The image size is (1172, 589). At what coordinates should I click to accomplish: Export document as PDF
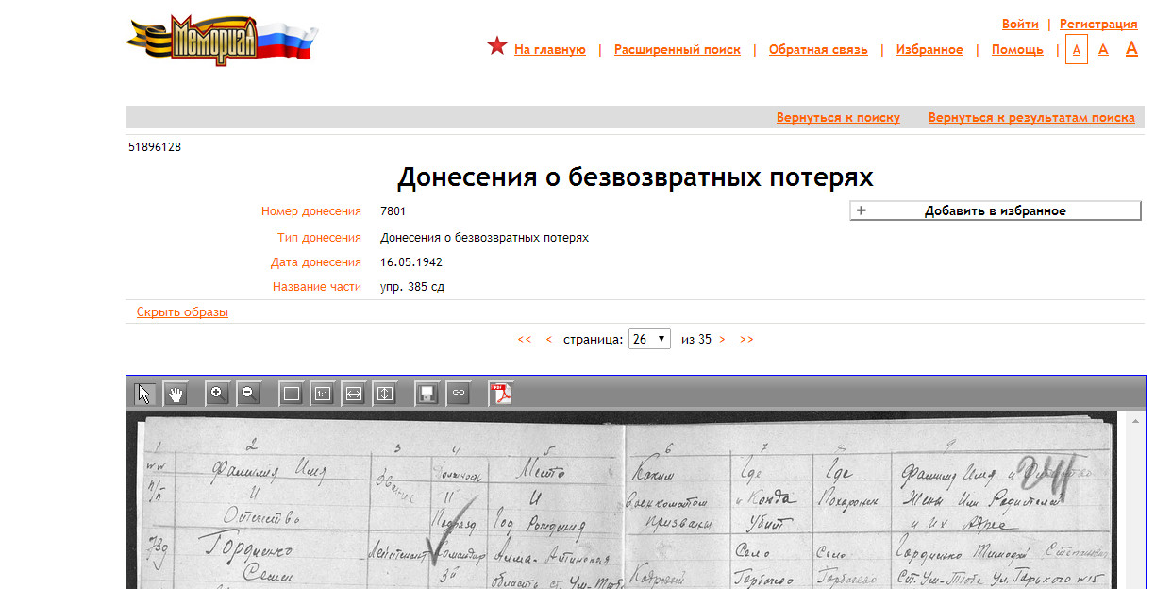coord(500,394)
